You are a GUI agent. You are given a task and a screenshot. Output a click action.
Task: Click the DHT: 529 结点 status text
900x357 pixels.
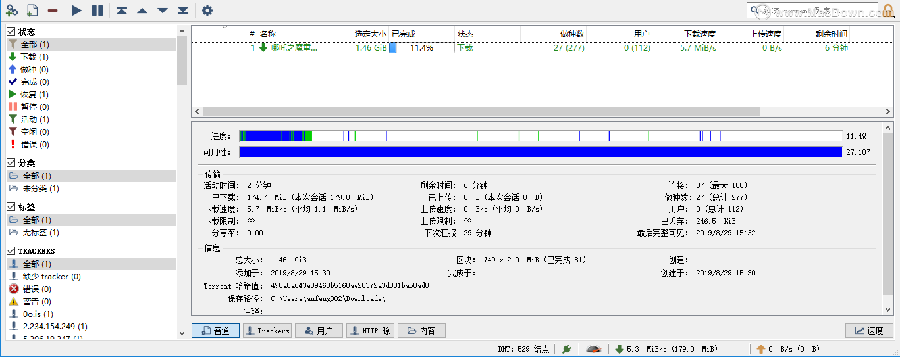[x=524, y=349]
